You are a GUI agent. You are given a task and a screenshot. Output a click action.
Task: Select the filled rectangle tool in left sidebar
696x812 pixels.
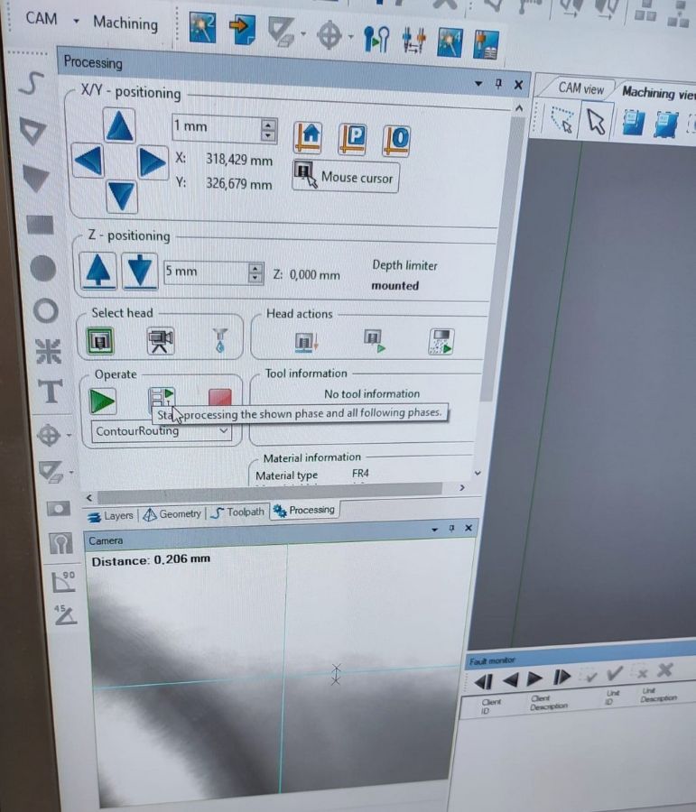pyautogui.click(x=40, y=225)
